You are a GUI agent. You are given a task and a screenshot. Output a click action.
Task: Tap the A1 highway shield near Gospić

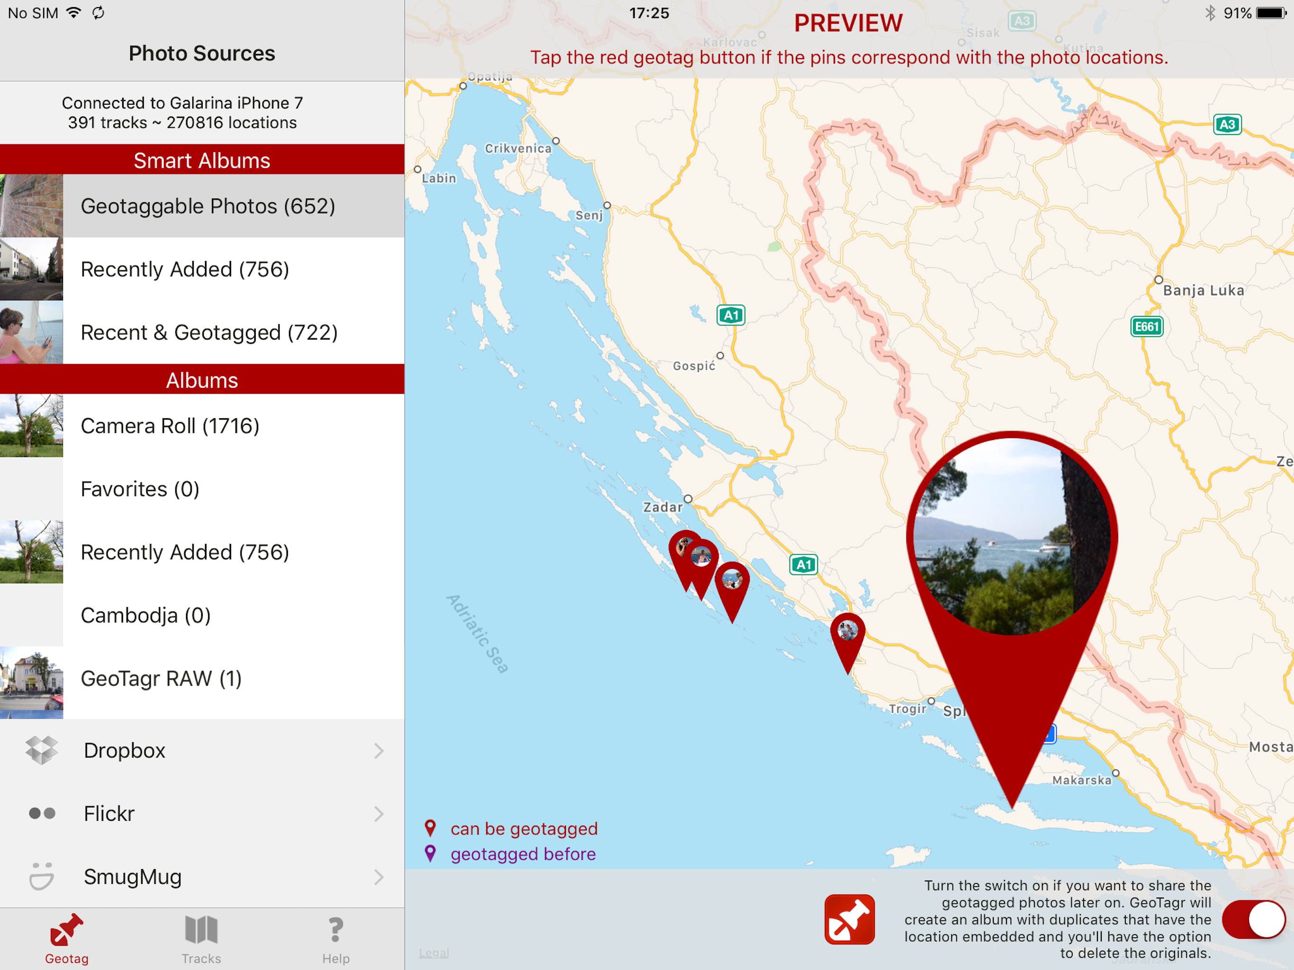pos(731,315)
